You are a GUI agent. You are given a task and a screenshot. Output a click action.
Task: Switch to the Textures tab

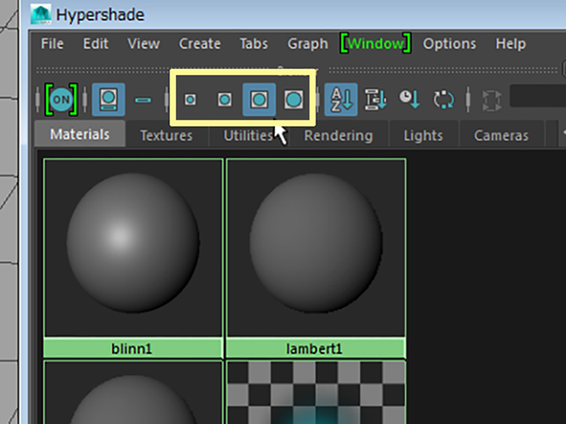[166, 135]
